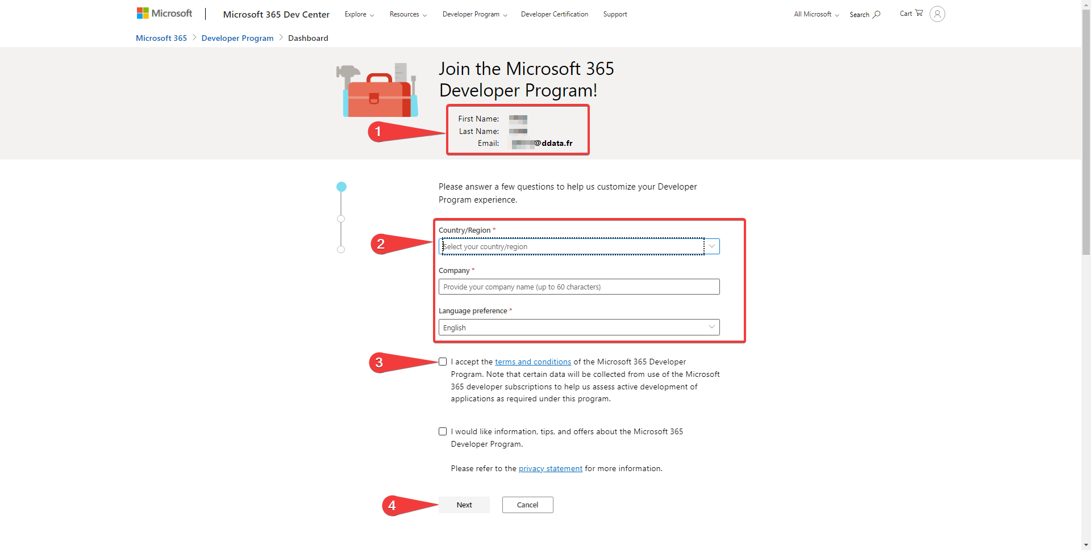Open the shopping Cart icon
1091x550 pixels.
pyautogui.click(x=911, y=14)
